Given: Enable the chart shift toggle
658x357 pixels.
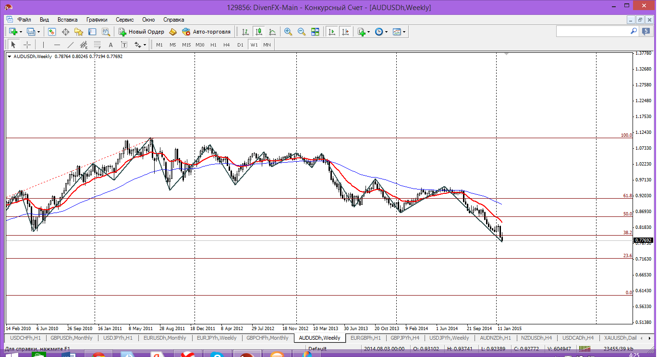Looking at the screenshot, I should click(x=345, y=32).
